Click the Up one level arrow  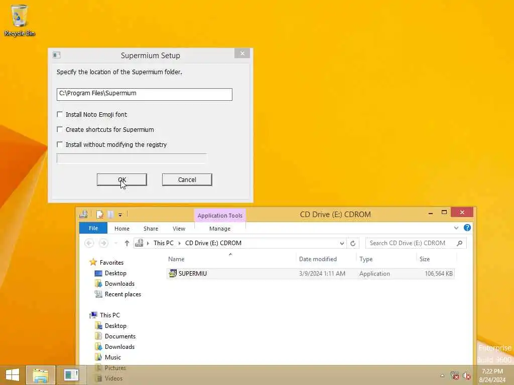(127, 243)
